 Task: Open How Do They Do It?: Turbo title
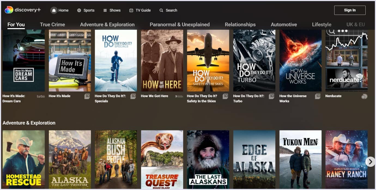(249, 99)
